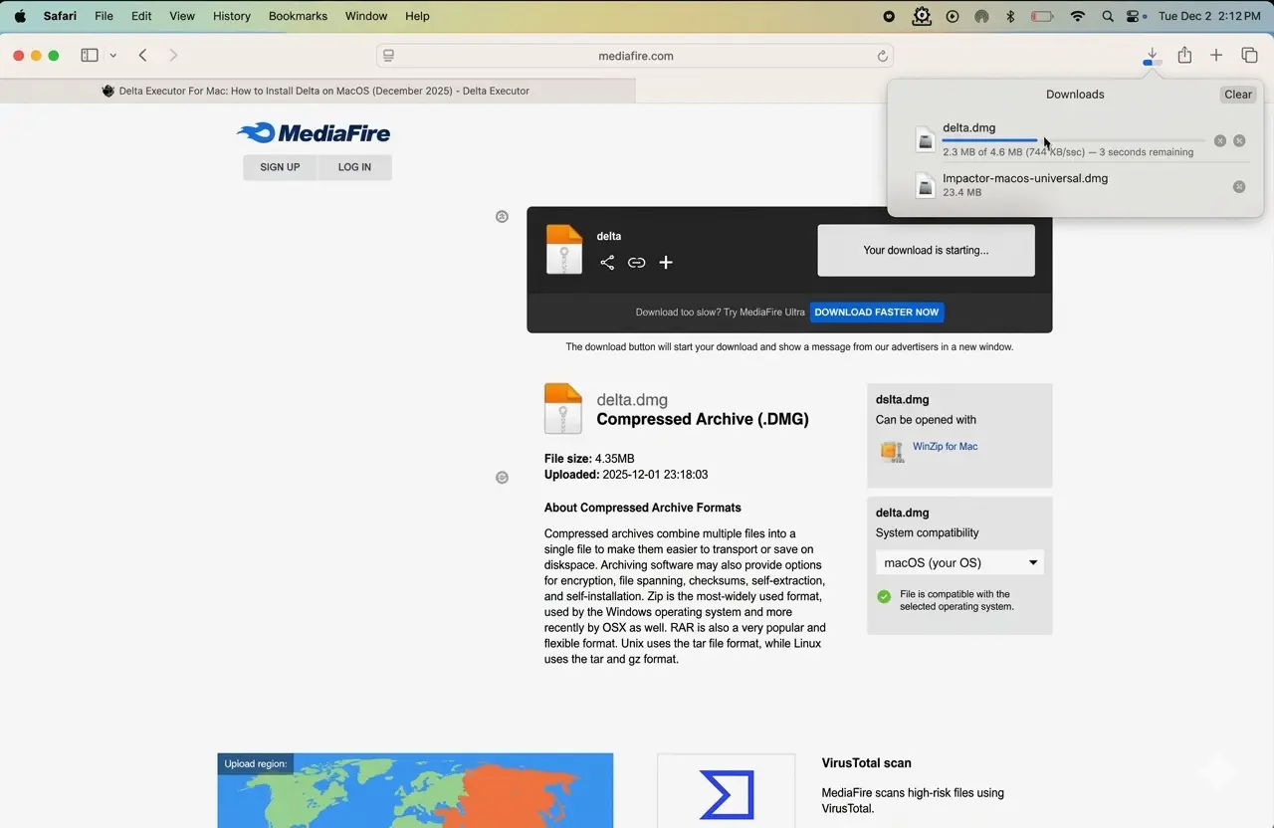Open Control Center in the menu bar

tap(1135, 16)
